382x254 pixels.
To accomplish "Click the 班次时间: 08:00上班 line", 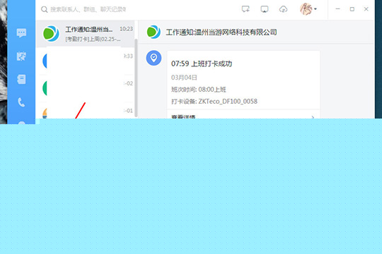I will 199,90.
